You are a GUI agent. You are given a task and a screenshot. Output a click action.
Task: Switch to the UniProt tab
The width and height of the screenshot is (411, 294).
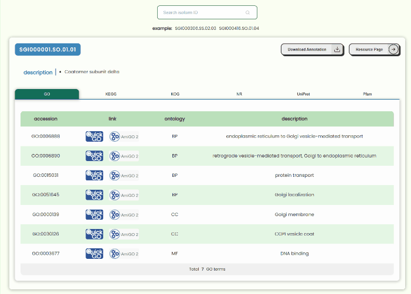click(x=303, y=94)
